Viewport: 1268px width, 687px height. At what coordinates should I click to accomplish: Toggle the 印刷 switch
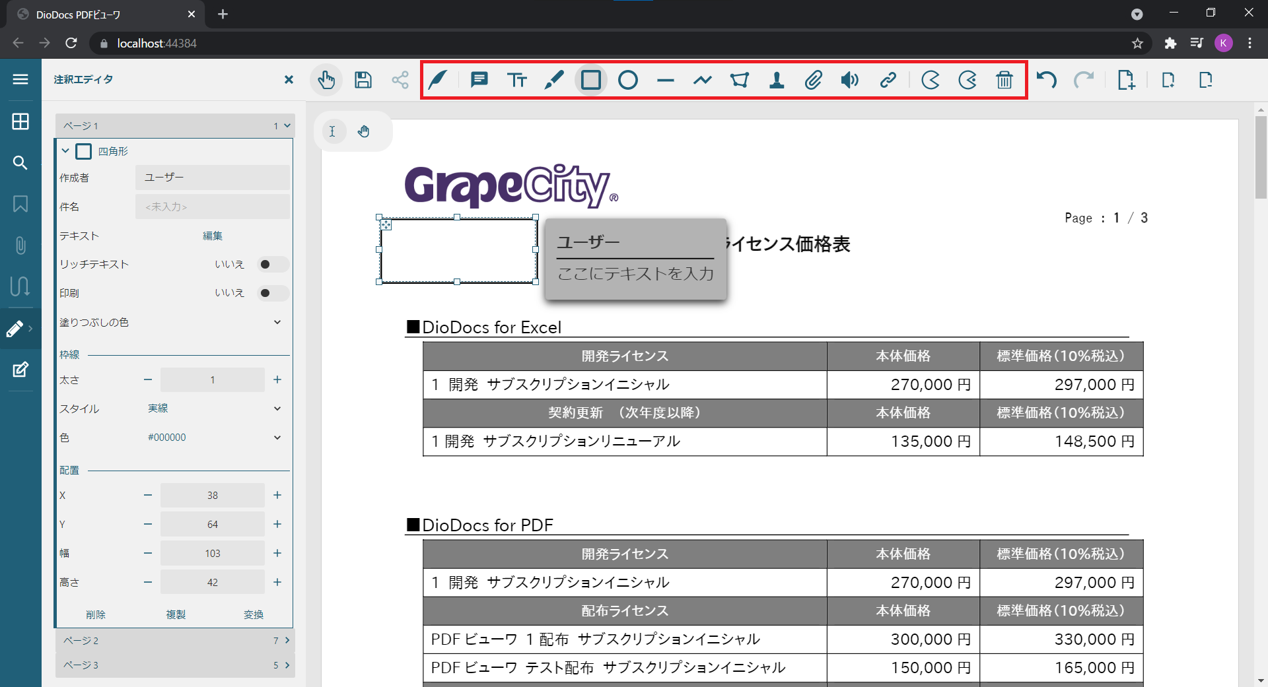[272, 293]
